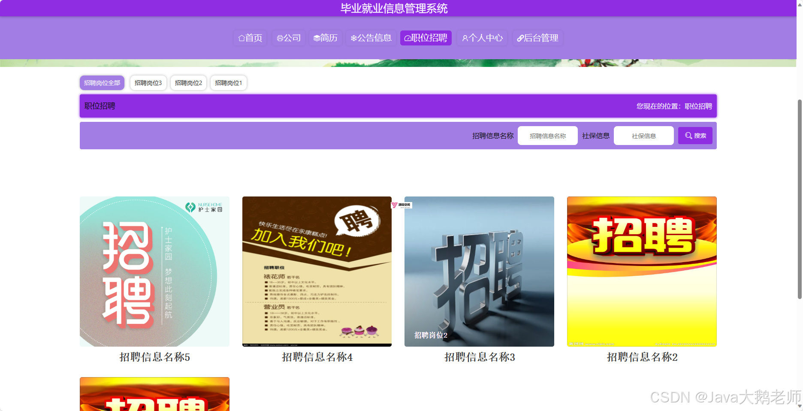This screenshot has width=803, height=411.
Task: Click the 毕业就业信息管理系统 site title
Action: click(394, 8)
